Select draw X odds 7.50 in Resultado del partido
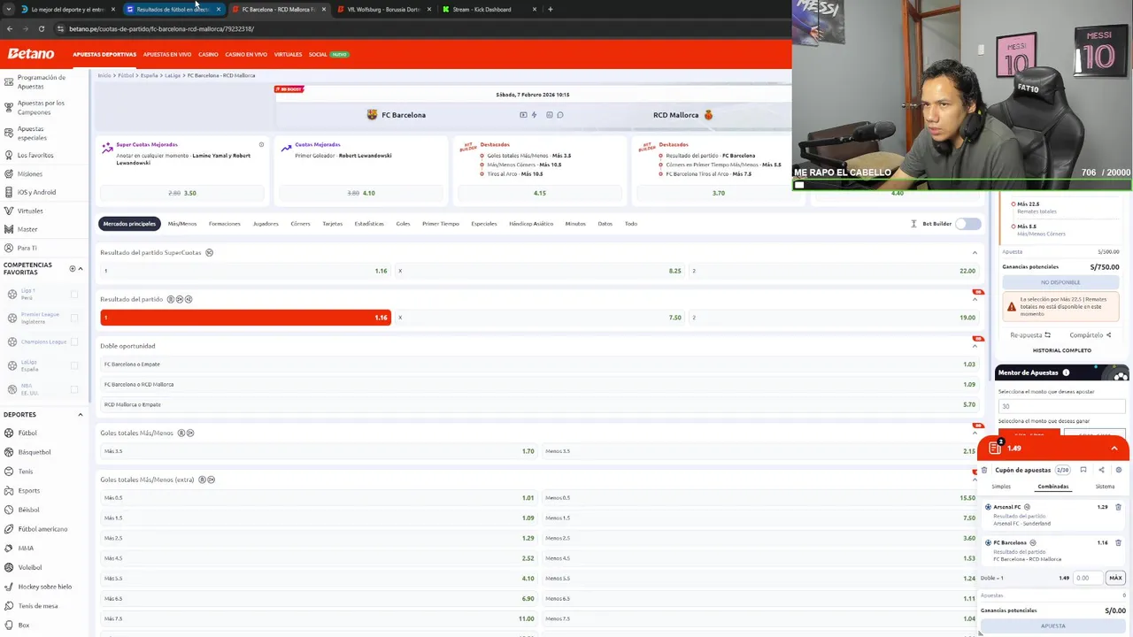 click(539, 318)
